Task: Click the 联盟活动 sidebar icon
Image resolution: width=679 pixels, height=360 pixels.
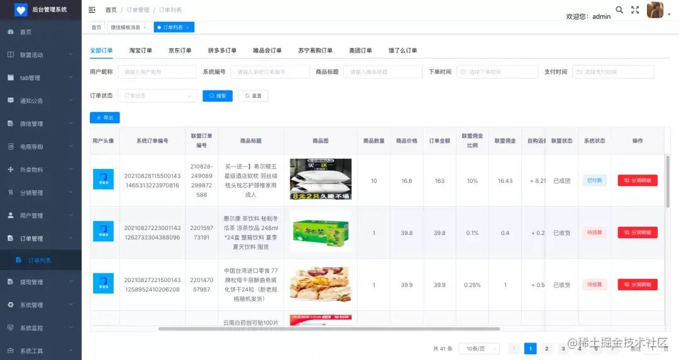Action: click(11, 55)
